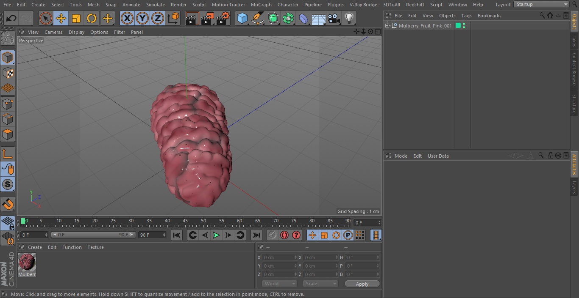The width and height of the screenshot is (579, 298).
Task: Toggle X axis lock
Action: coord(127,18)
